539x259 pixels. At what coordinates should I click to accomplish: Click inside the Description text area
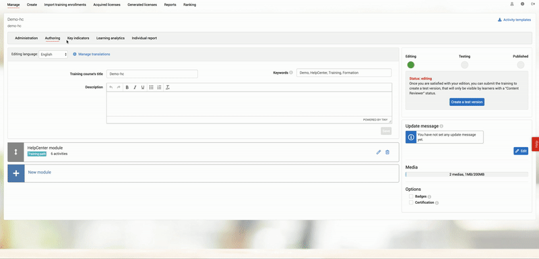pos(249,104)
